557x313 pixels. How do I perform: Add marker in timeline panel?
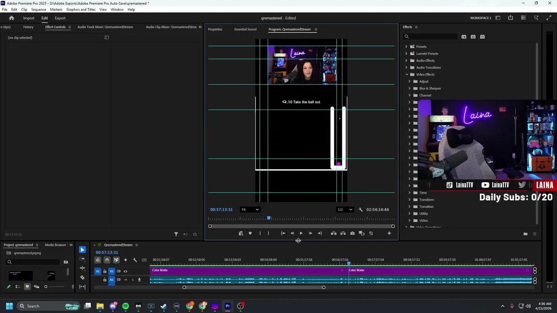(x=125, y=260)
